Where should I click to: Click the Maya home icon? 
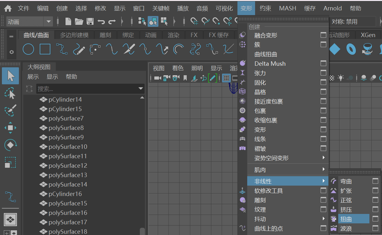[8, 8]
